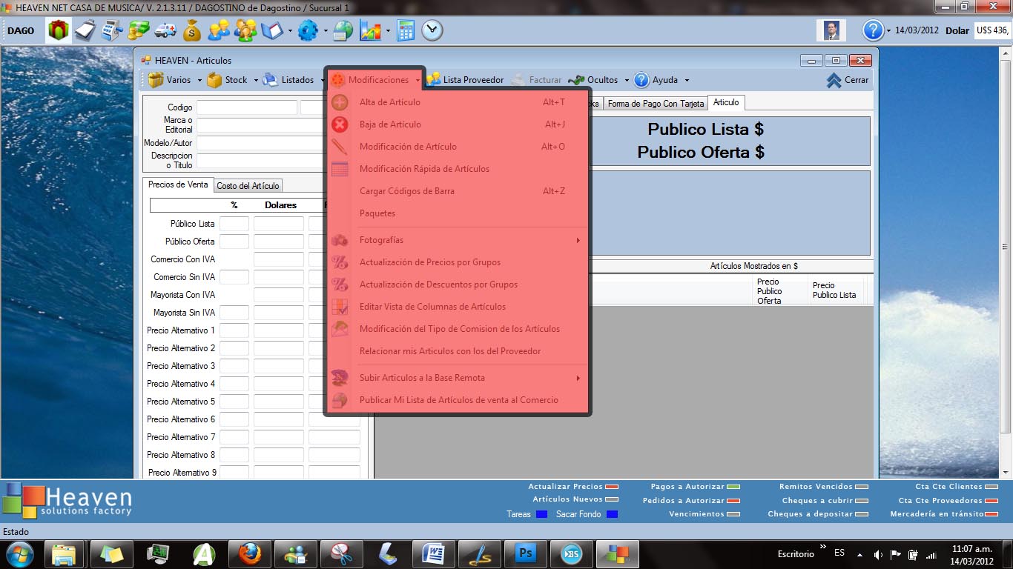The height and width of the screenshot is (569, 1013).
Task: Open the money bag icon
Action: point(191,30)
